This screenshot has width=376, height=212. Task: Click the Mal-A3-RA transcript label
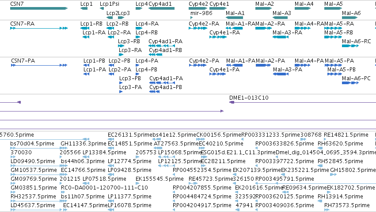(x=287, y=33)
